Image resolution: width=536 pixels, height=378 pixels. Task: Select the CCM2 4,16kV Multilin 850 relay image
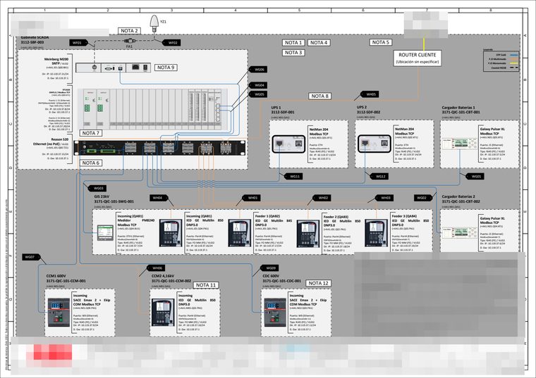coord(163,312)
